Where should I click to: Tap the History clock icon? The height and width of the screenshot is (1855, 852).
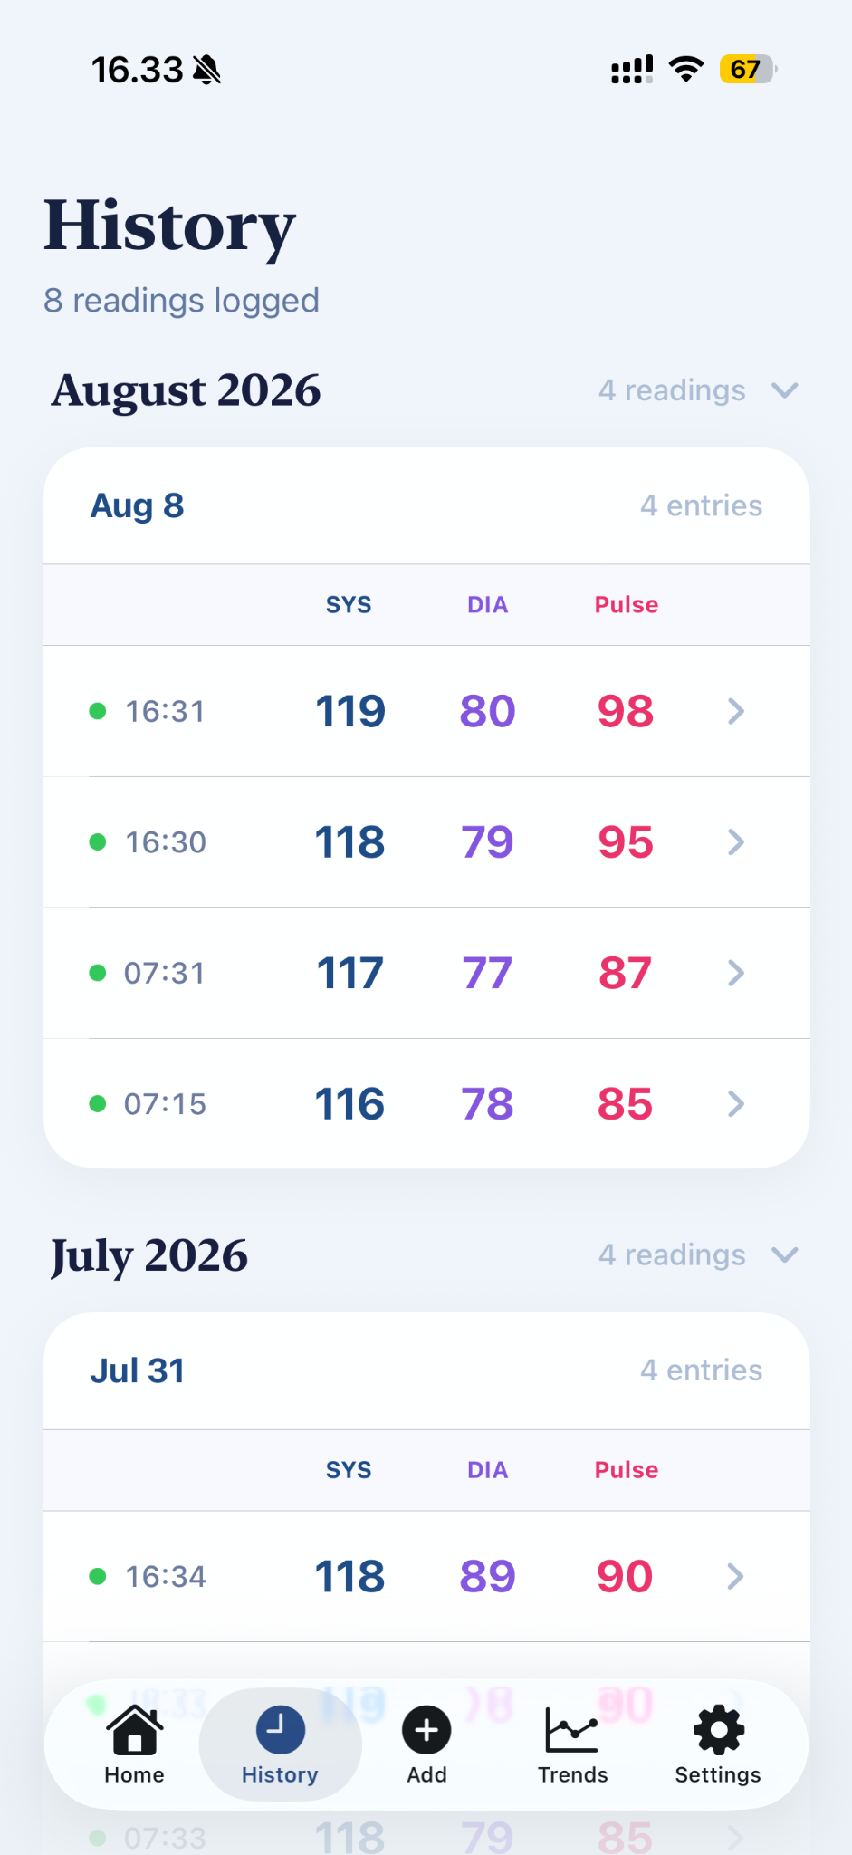(x=280, y=1729)
